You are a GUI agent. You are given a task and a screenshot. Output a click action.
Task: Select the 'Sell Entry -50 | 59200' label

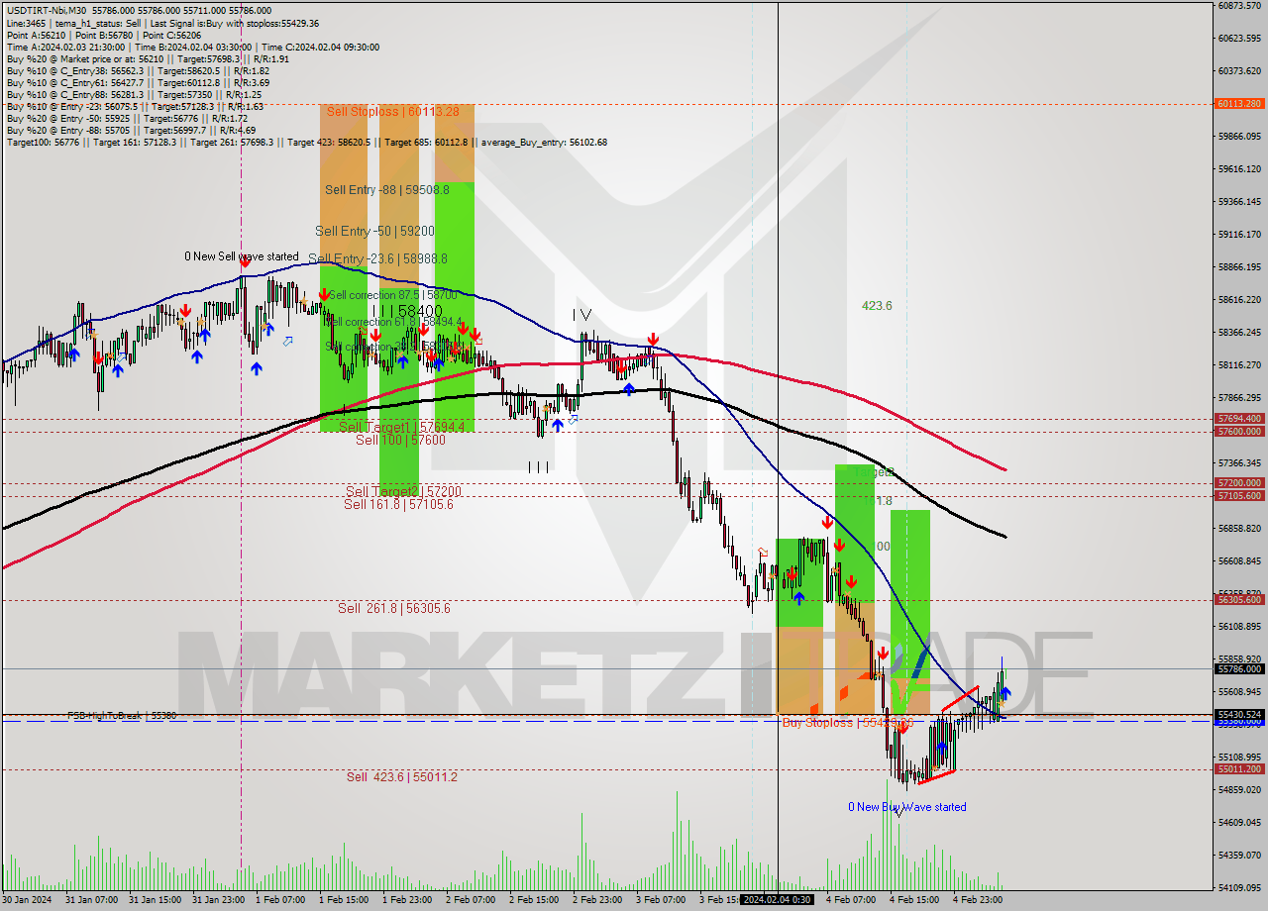tap(374, 231)
